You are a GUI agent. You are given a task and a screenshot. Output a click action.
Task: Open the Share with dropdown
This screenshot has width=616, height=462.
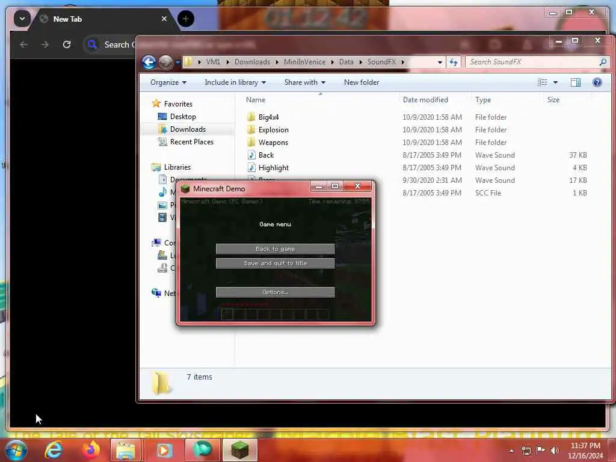coord(305,82)
